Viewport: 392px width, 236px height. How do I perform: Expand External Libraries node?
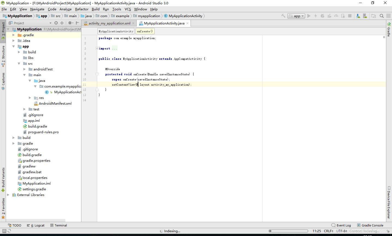tap(8, 195)
